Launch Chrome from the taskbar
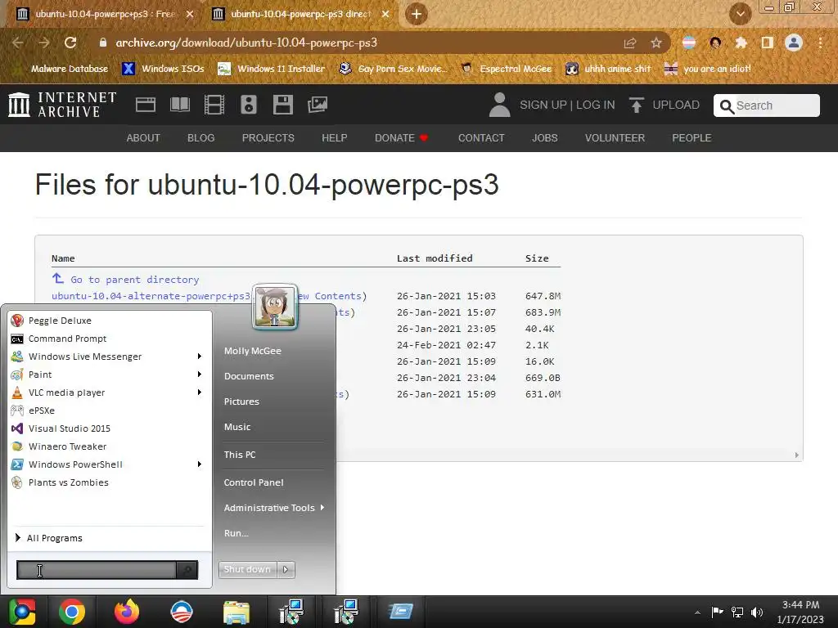Viewport: 838px width, 628px height. [x=72, y=612]
